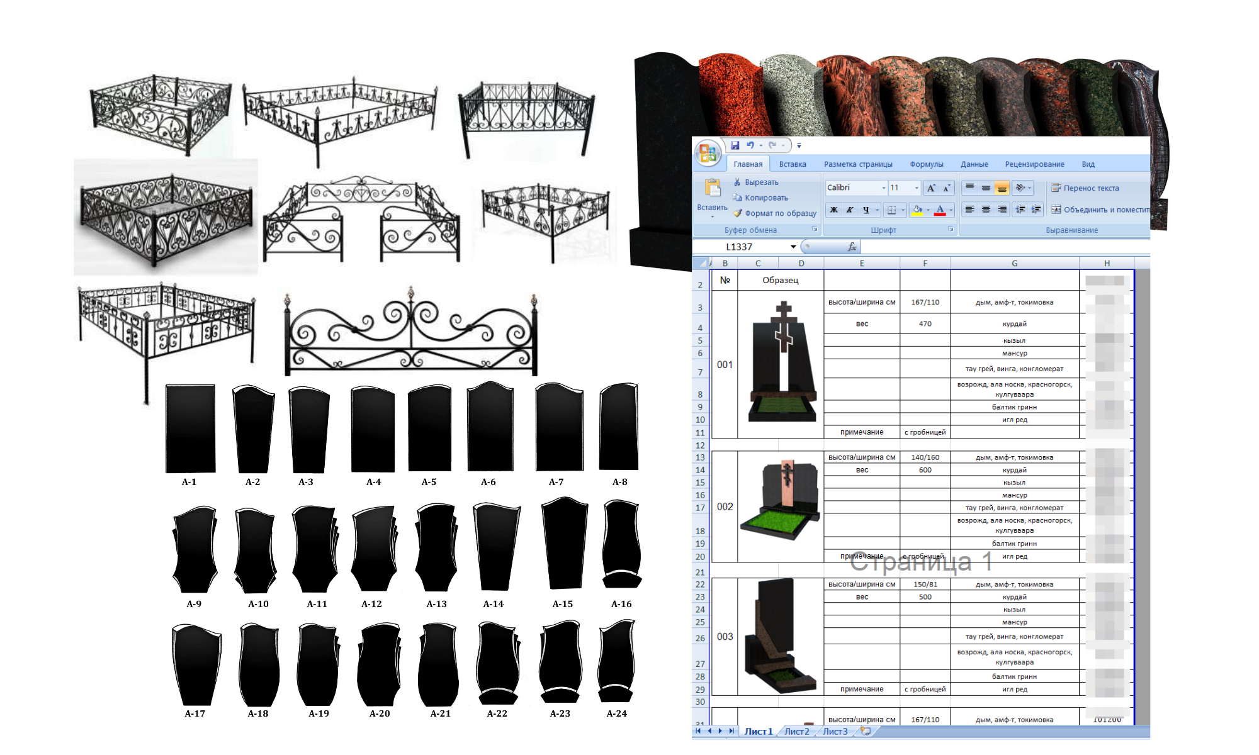Expand the Name Box dropdown arrow
The image size is (1259, 755).
[x=793, y=247]
